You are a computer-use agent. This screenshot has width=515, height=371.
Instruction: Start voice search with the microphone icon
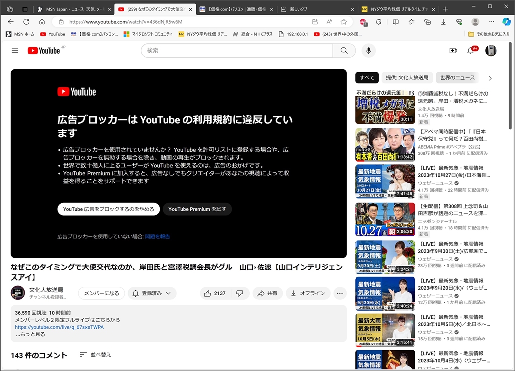click(369, 51)
